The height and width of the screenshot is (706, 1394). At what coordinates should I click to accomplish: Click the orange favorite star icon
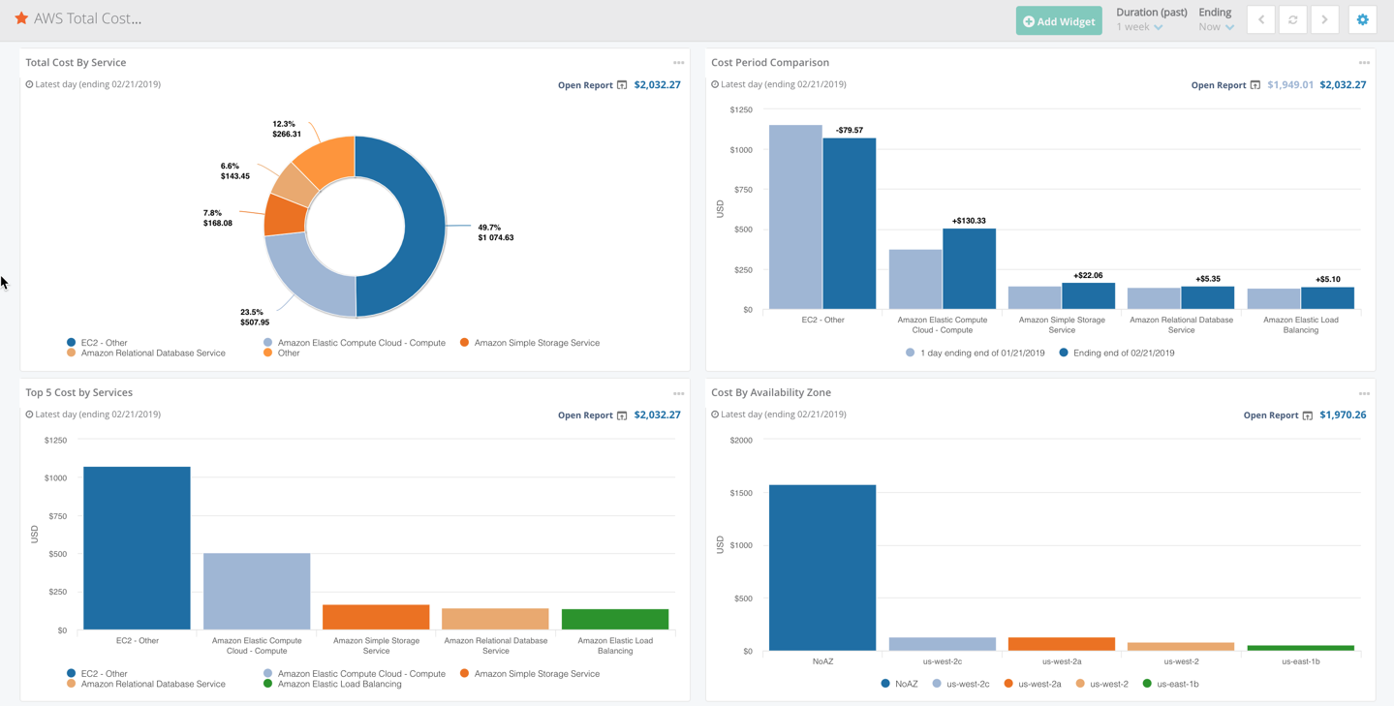(21, 18)
